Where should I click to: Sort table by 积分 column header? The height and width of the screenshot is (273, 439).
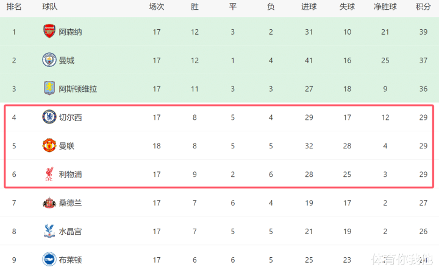click(423, 7)
